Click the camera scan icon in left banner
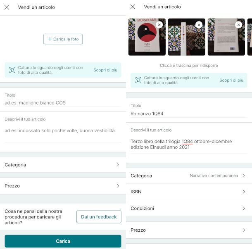The height and width of the screenshot is (249, 252). point(12,70)
